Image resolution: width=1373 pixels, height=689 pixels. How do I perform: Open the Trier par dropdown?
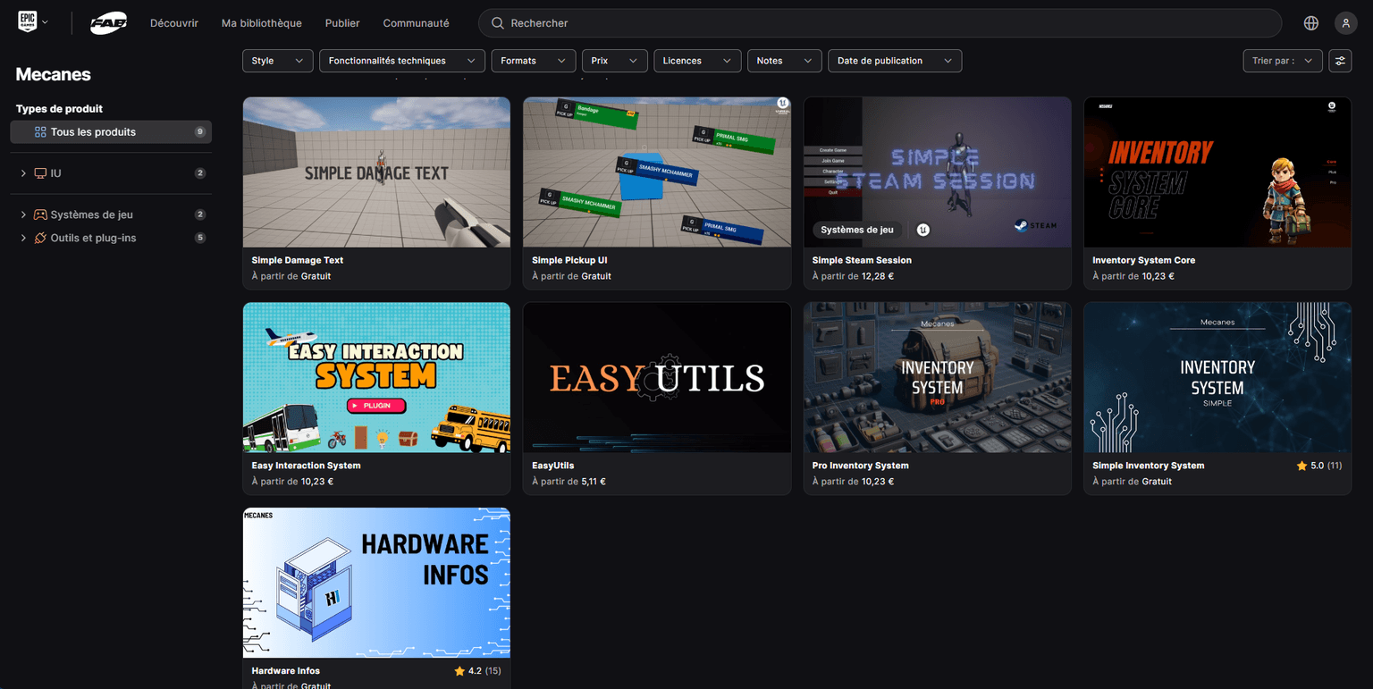coord(1282,61)
